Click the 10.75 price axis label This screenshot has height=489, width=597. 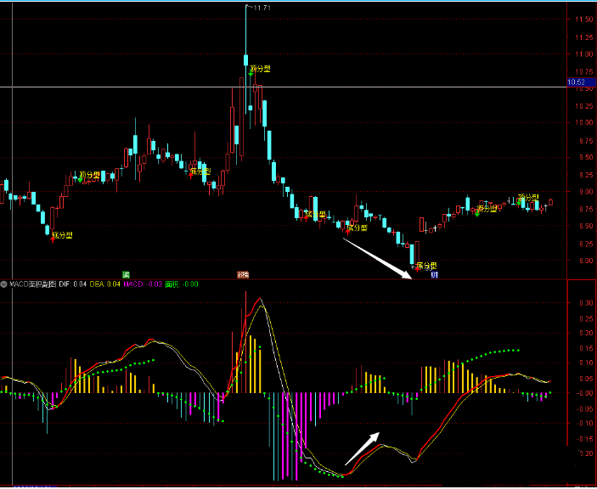(584, 72)
